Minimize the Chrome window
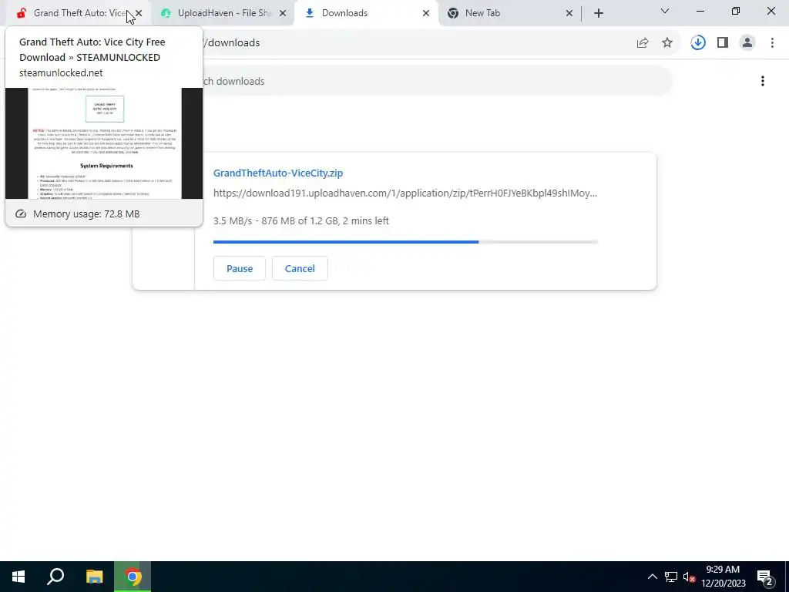 click(700, 11)
